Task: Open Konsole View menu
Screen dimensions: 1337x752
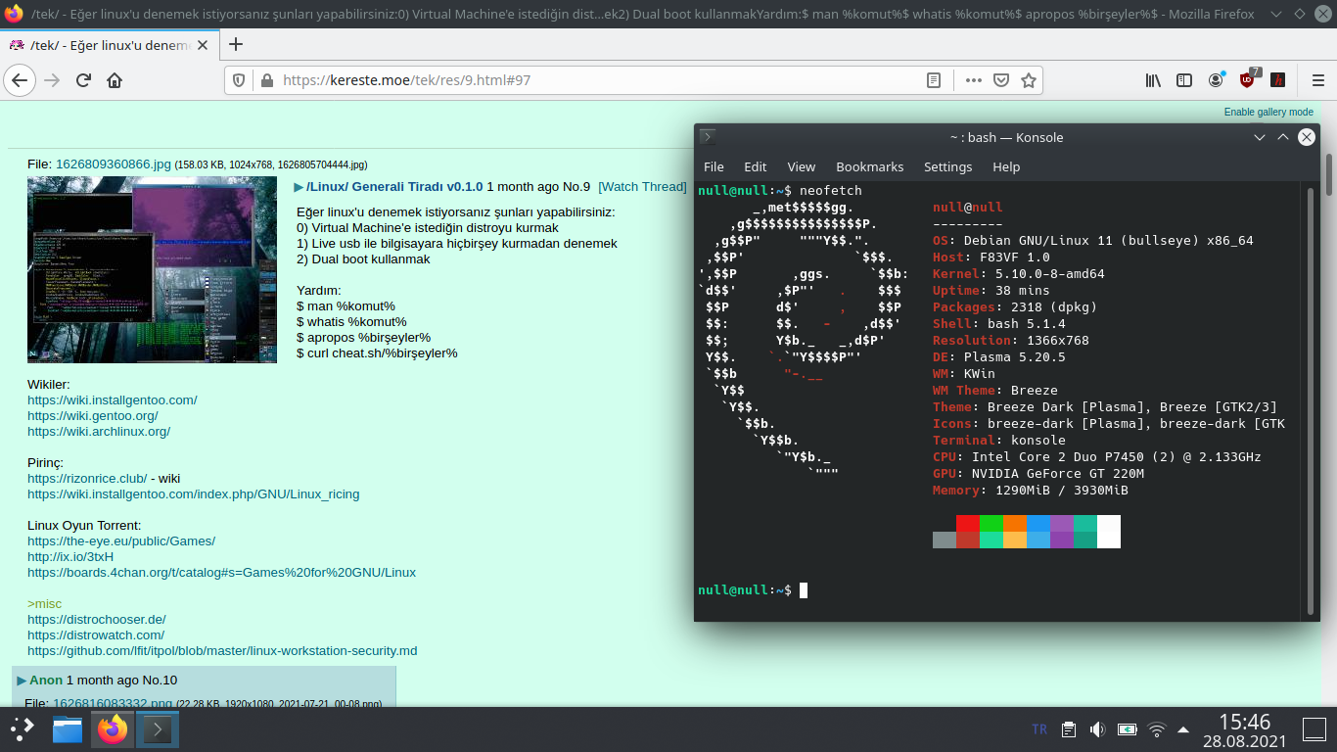Action: pos(802,166)
